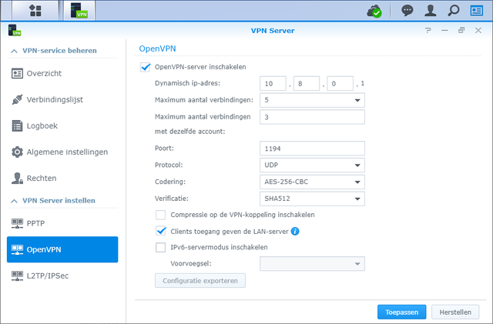
Task: Click the Toepassen button
Action: (x=402, y=312)
